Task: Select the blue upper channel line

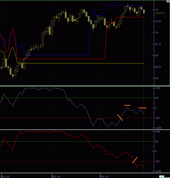Action: click(57, 54)
